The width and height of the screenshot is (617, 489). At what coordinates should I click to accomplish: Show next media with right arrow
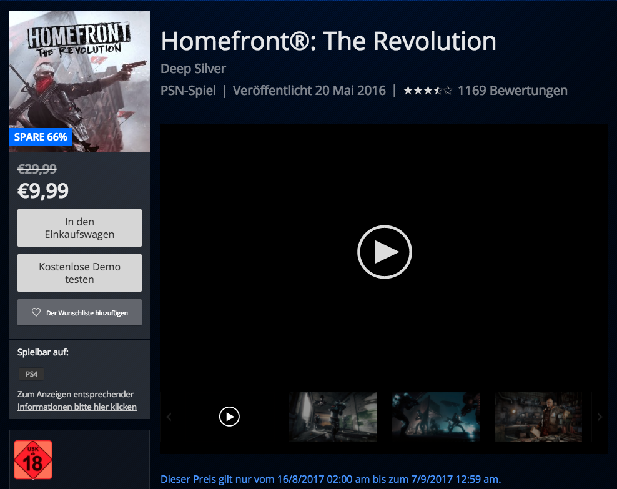pos(600,417)
